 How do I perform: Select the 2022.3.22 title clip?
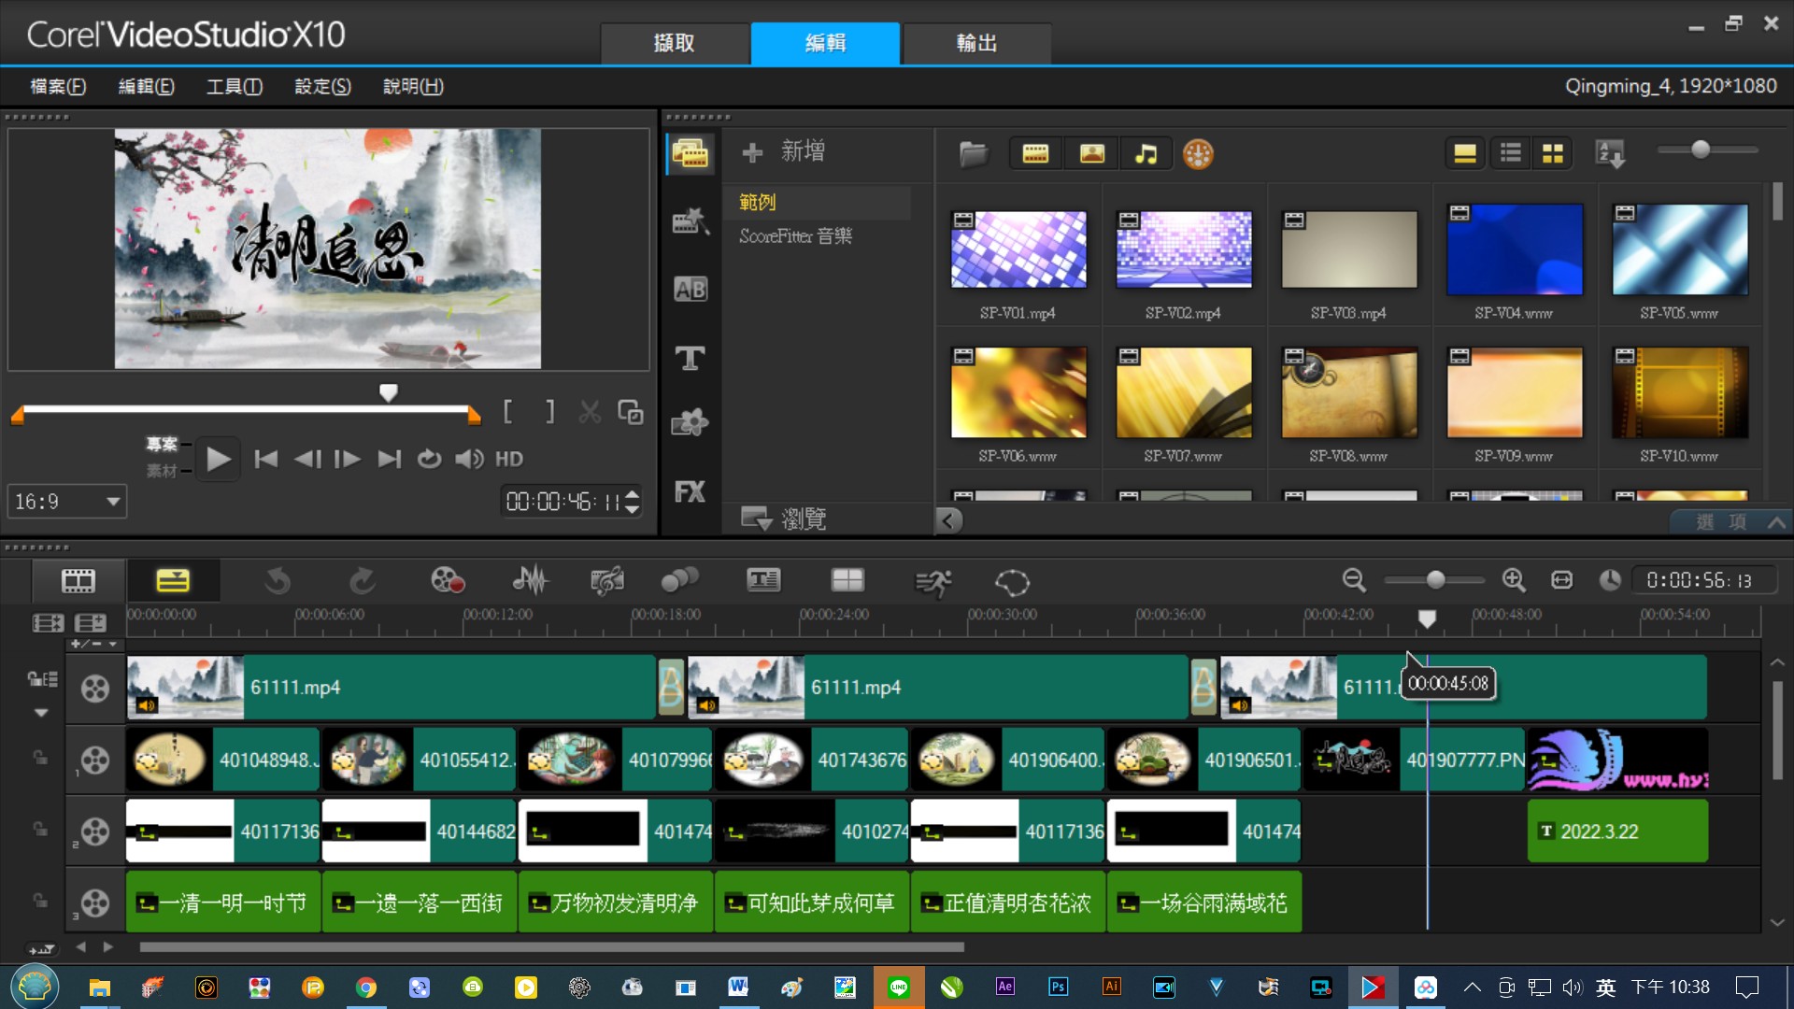[x=1617, y=831]
